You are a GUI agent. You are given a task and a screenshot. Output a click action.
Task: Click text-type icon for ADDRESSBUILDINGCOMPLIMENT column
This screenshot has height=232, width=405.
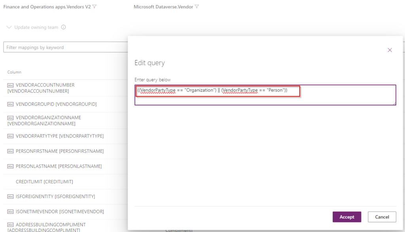pyautogui.click(x=10, y=225)
